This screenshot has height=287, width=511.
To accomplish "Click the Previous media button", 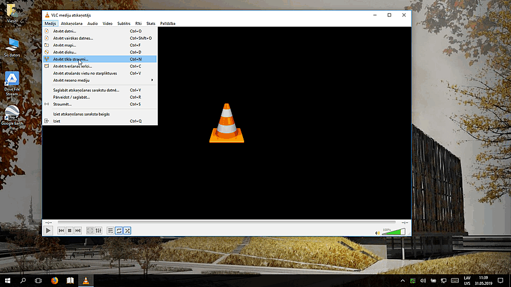I will (61, 231).
